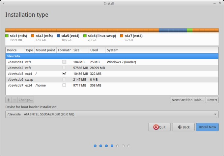
Task: Toggle the Format checkbox for /dev/sda5
Action: pyautogui.click(x=64, y=74)
